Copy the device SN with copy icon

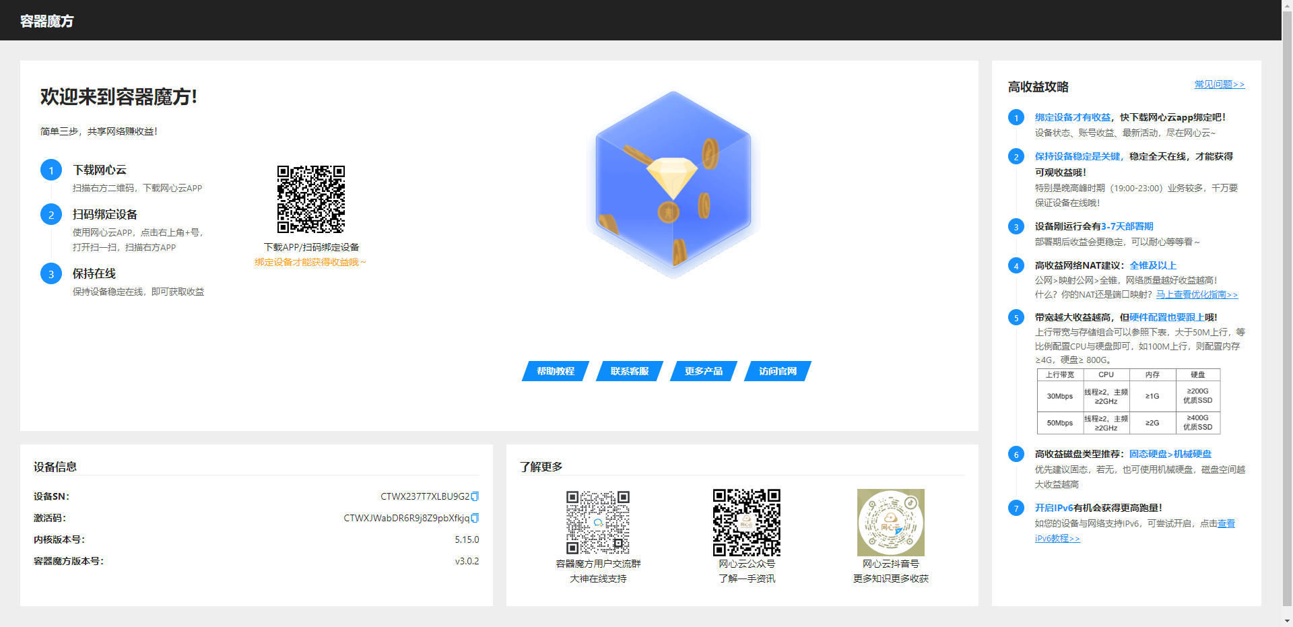point(475,496)
